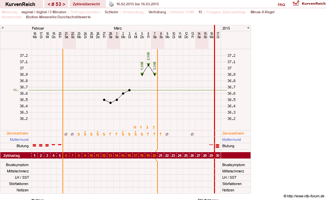The width and height of the screenshot is (326, 200).
Task: Click Zyklustag number 17
Action: coord(135,155)
